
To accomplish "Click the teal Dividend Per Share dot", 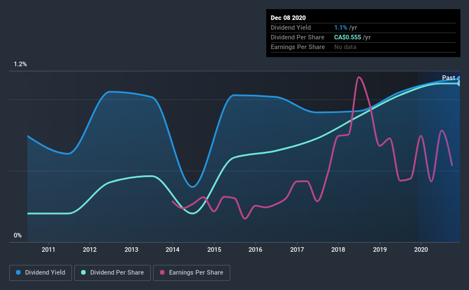I will (x=83, y=272).
